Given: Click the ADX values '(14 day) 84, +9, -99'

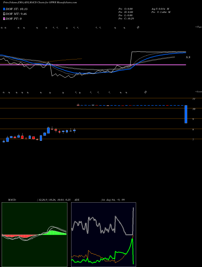Looking at the screenshot, I should pyautogui.click(x=113, y=200).
